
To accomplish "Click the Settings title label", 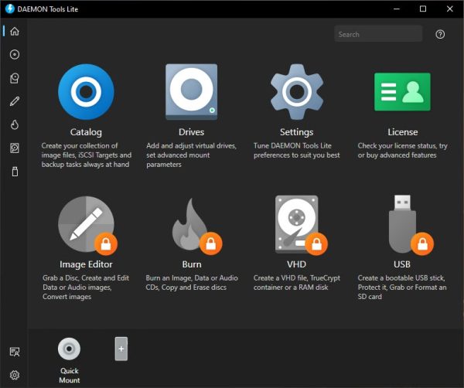I will pos(296,132).
